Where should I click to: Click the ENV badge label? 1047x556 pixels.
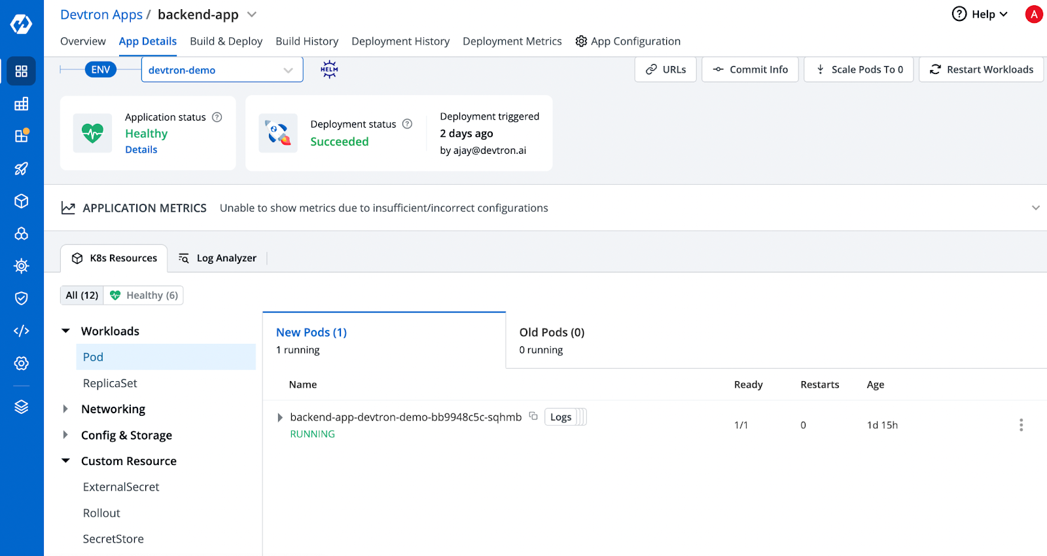pos(101,69)
